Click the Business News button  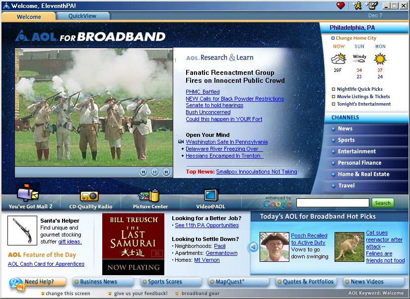103,282
